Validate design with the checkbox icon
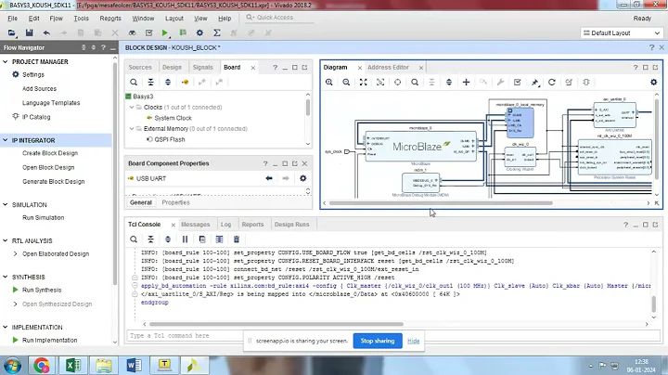This screenshot has height=375, width=668. tap(517, 83)
